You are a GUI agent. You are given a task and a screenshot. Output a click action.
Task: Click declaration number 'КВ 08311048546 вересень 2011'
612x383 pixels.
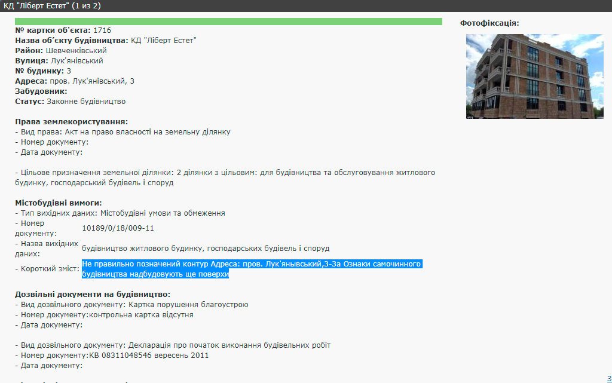click(149, 356)
